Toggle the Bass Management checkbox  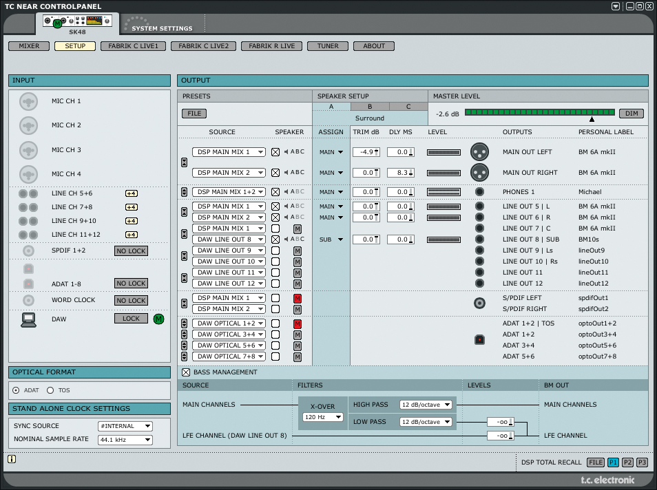coord(186,372)
